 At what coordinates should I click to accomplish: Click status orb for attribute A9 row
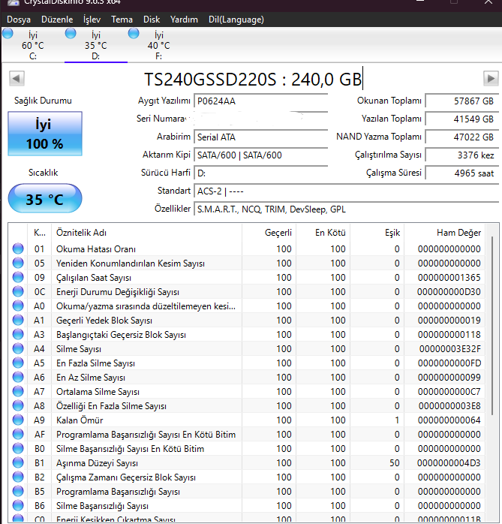pos(18,420)
